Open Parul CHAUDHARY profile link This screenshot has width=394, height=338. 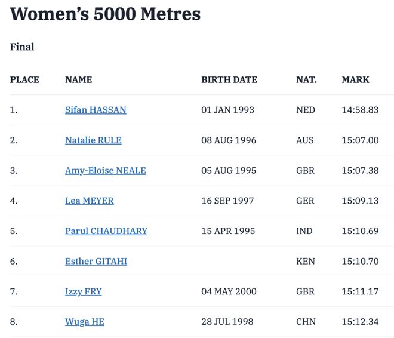point(106,231)
